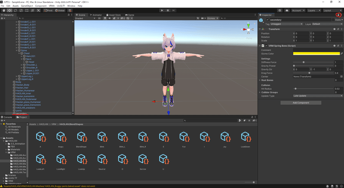Switch to the Console tab
The height and width of the screenshot is (188, 344).
(6, 117)
